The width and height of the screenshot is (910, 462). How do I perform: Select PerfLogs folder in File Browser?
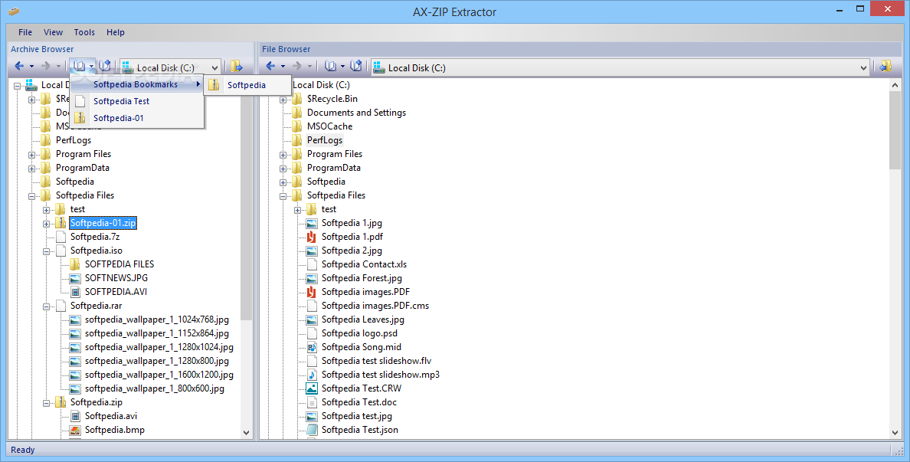coord(325,140)
